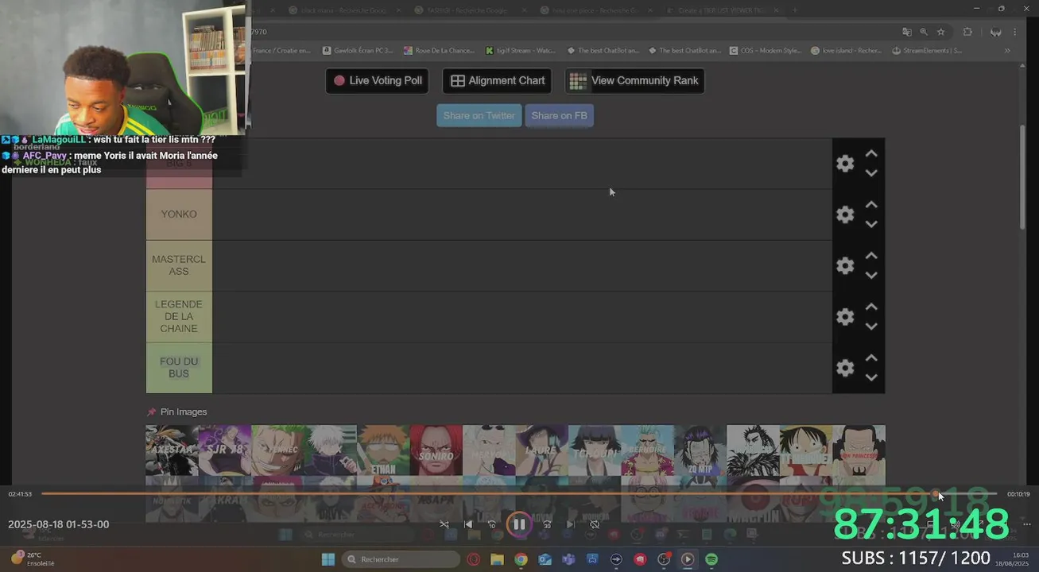Image resolution: width=1039 pixels, height=572 pixels.
Task: Open Google Chrome from the taskbar
Action: [521, 559]
